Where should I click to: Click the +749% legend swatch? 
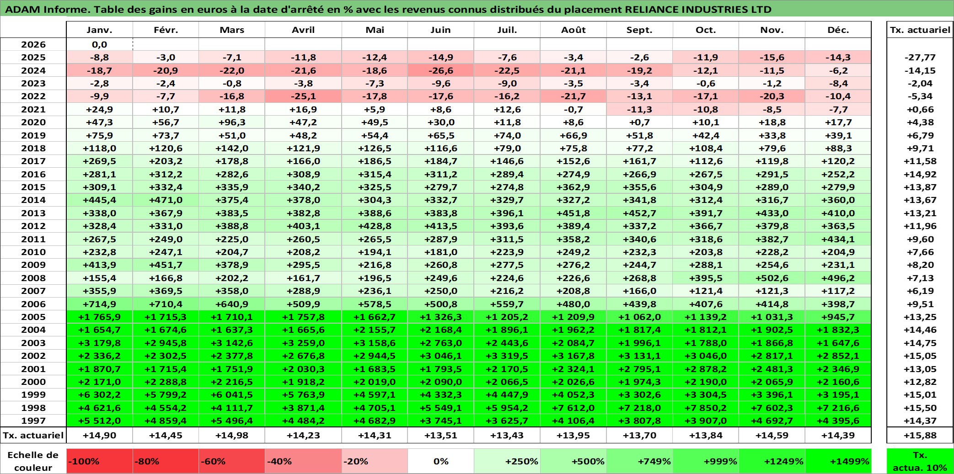(x=640, y=461)
